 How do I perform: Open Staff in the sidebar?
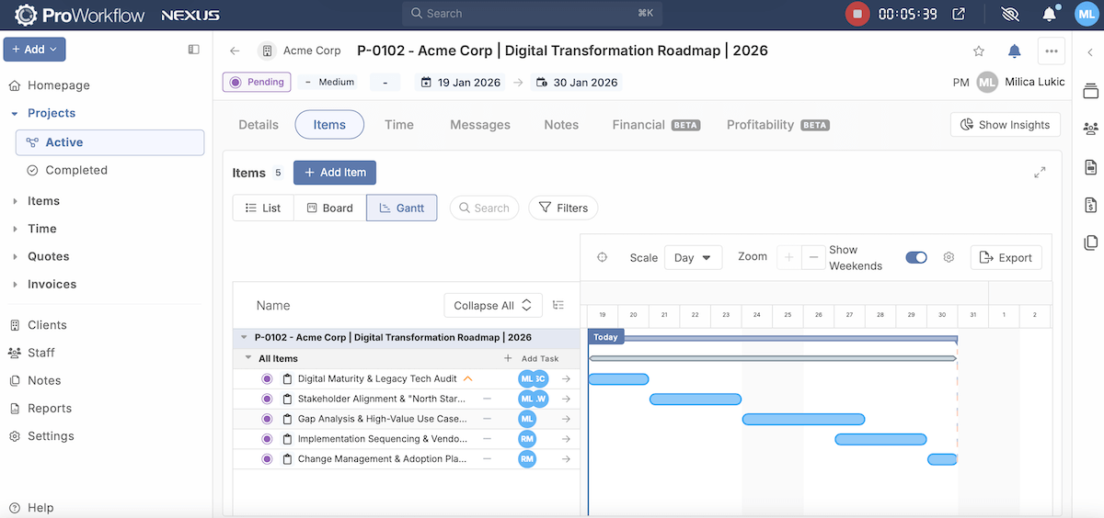click(40, 353)
